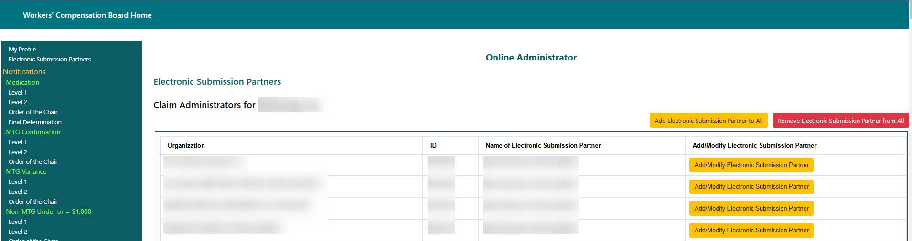This screenshot has width=912, height=241.
Task: Open My Profile in sidebar
Action: pyautogui.click(x=22, y=50)
